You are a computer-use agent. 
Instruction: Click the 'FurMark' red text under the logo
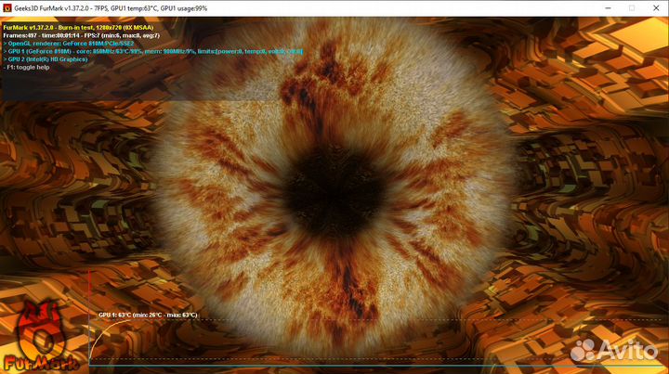(42, 360)
